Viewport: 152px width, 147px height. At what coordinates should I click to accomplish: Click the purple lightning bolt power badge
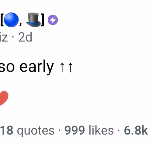click(53, 20)
